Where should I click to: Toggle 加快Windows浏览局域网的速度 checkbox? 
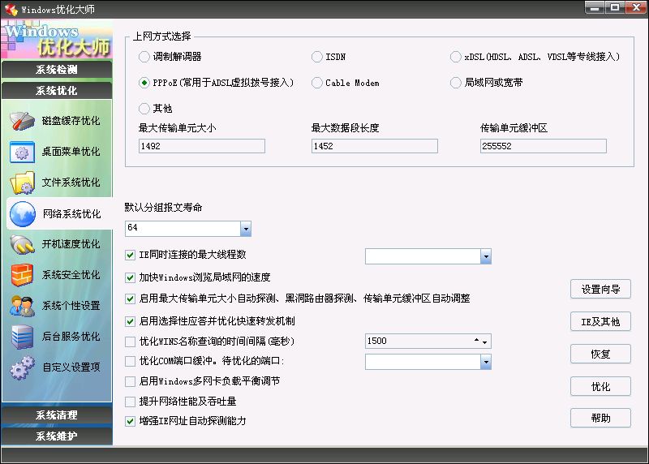[x=130, y=277]
